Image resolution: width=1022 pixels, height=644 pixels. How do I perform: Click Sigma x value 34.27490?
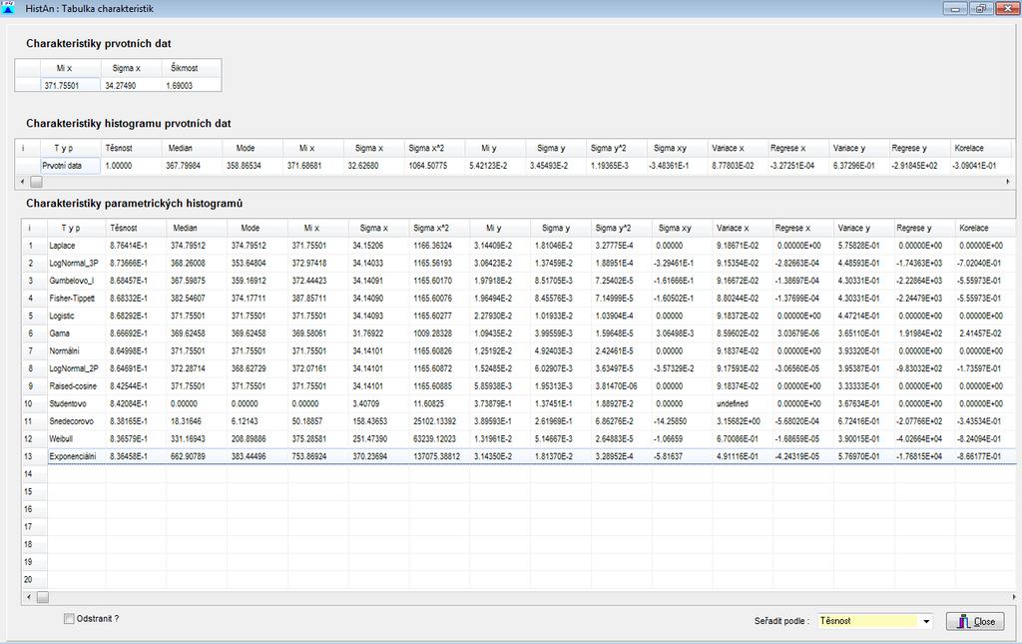point(131,86)
